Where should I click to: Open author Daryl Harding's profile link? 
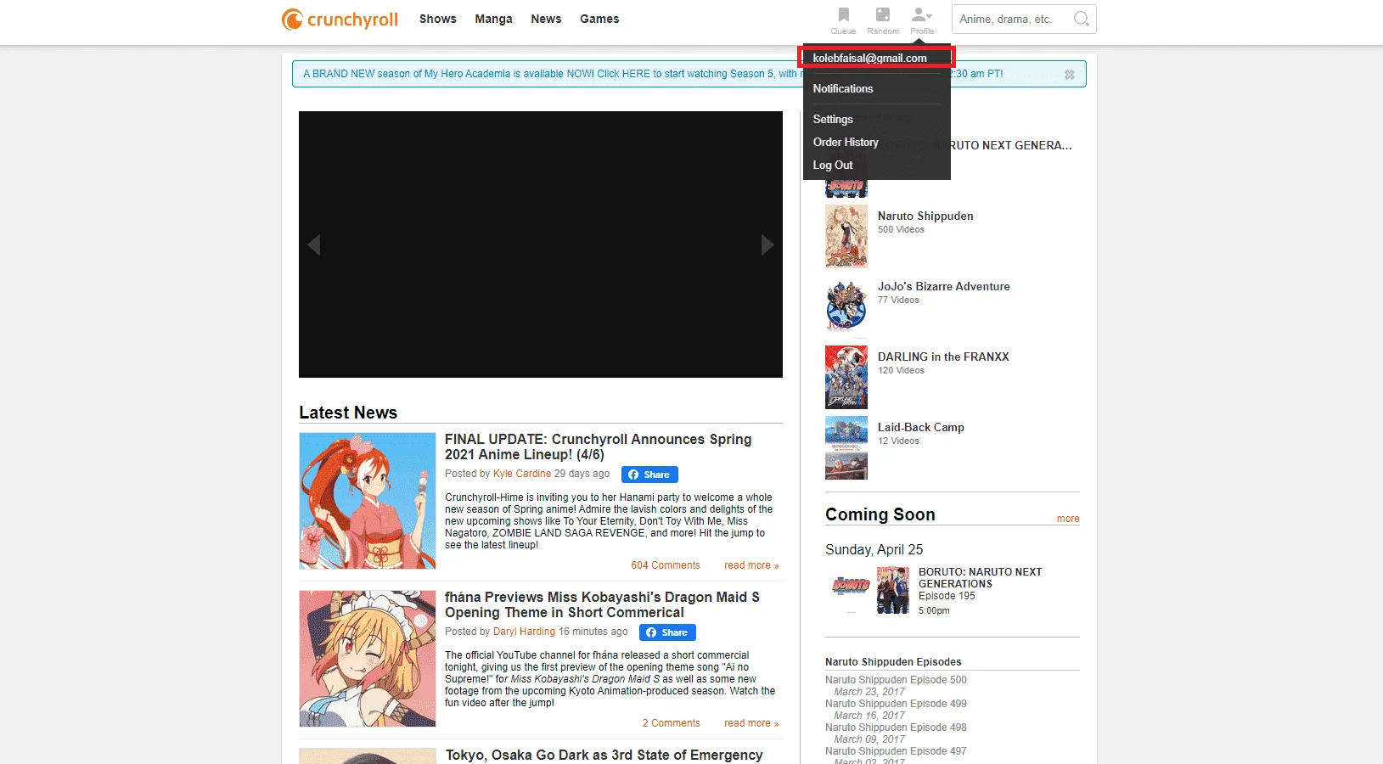point(524,632)
